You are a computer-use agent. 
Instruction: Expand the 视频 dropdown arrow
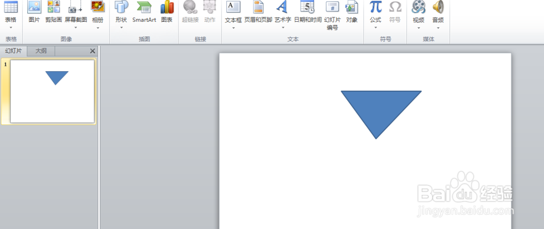(x=418, y=27)
